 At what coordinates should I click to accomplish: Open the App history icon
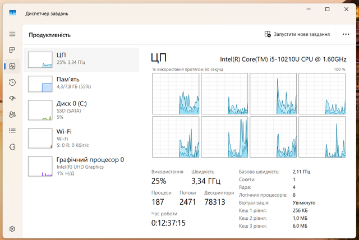(x=12, y=82)
